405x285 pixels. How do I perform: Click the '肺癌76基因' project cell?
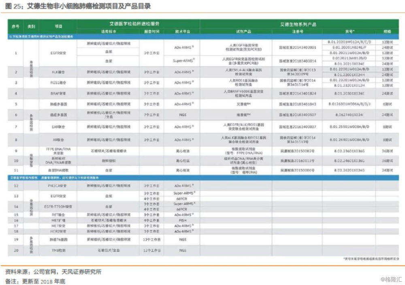click(58, 240)
